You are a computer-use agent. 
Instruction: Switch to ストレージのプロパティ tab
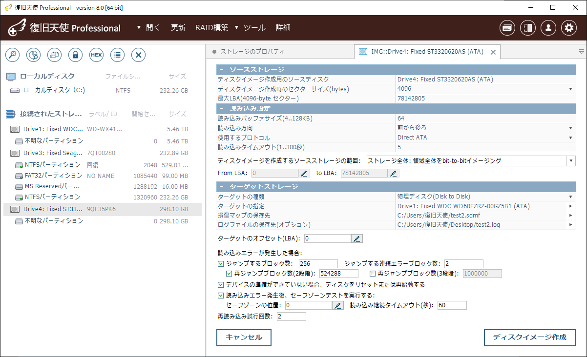(x=279, y=52)
